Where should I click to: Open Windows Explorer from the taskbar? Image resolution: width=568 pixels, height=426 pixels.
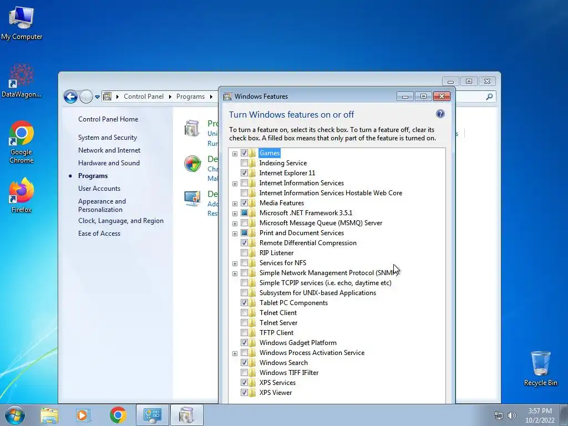tap(49, 415)
